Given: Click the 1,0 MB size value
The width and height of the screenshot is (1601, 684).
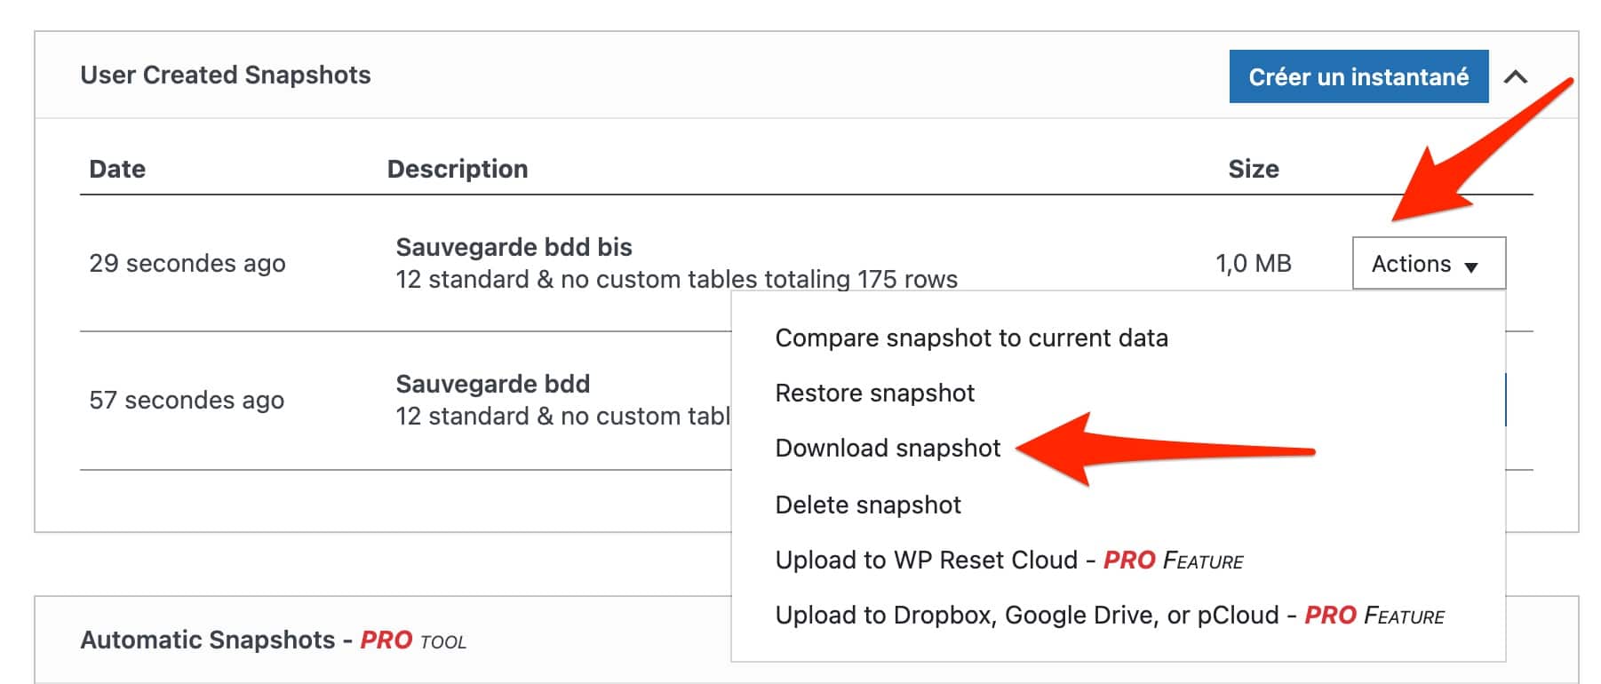Looking at the screenshot, I should pyautogui.click(x=1253, y=264).
